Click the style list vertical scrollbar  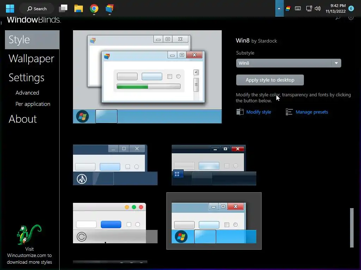click(x=351, y=227)
